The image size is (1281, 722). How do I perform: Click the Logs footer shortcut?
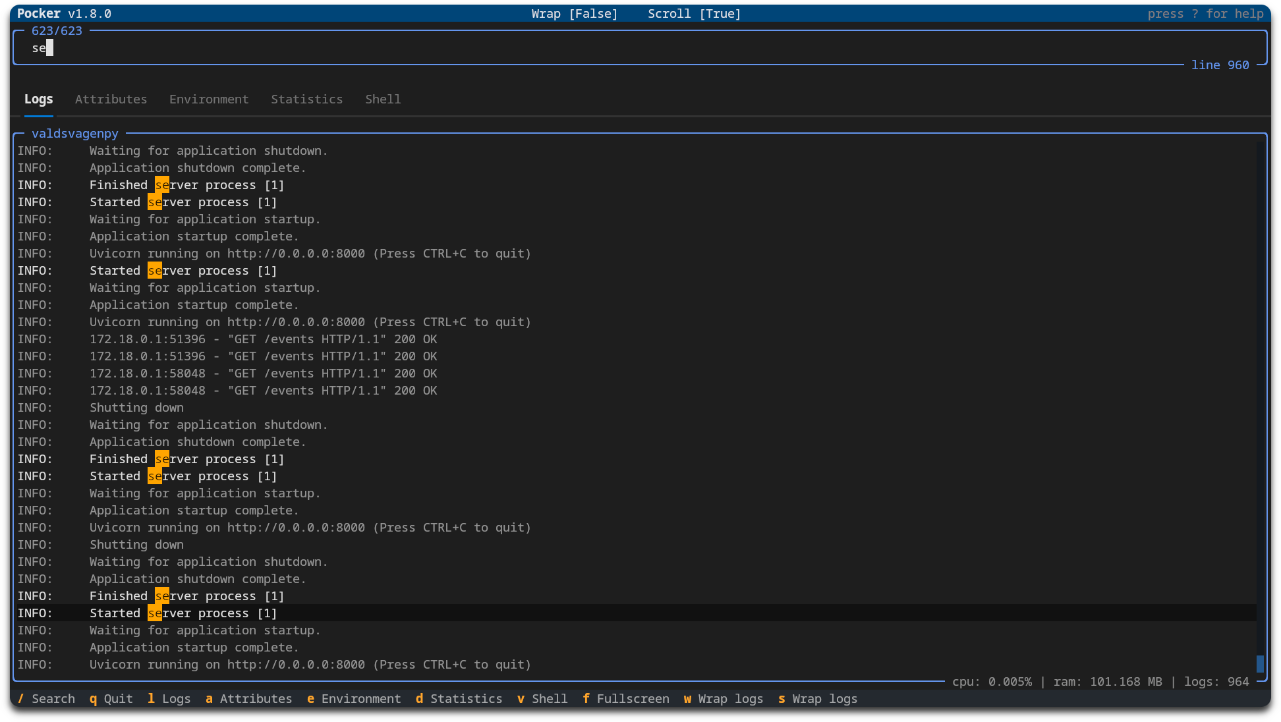pos(169,699)
